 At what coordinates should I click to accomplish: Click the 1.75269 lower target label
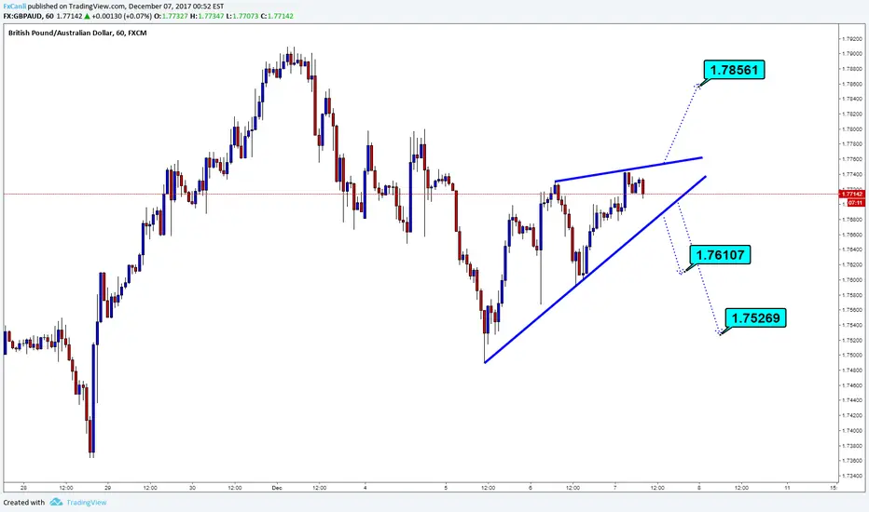755,317
